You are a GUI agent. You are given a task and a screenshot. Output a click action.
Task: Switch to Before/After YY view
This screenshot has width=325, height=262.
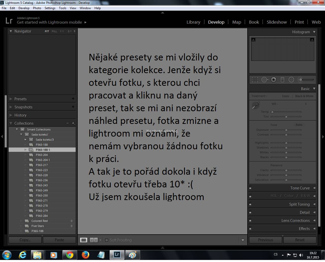tap(94, 240)
